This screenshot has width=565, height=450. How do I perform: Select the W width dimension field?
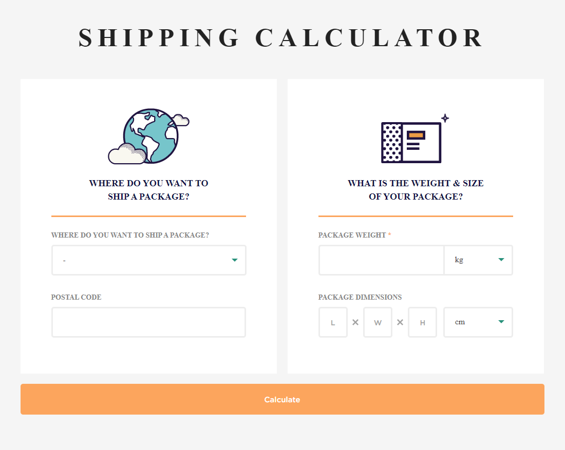[378, 322]
